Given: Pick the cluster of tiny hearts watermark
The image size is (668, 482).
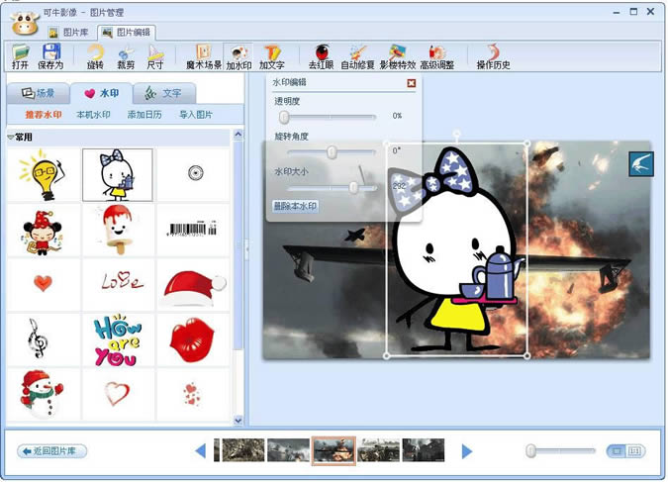Looking at the screenshot, I should [192, 394].
